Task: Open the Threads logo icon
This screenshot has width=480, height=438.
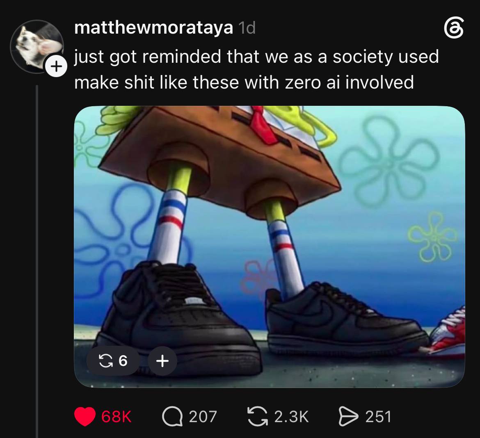Action: 454,28
